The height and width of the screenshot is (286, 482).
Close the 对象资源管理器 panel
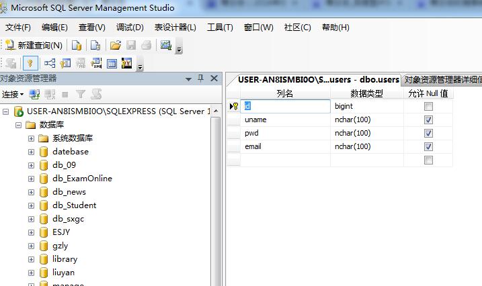click(214, 79)
